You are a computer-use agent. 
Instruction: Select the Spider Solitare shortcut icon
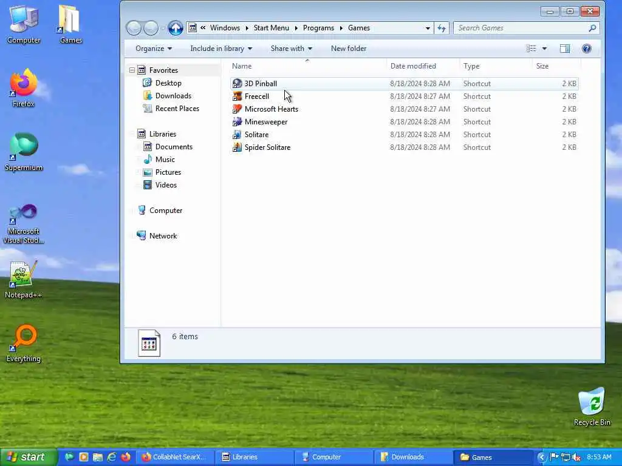[237, 147]
